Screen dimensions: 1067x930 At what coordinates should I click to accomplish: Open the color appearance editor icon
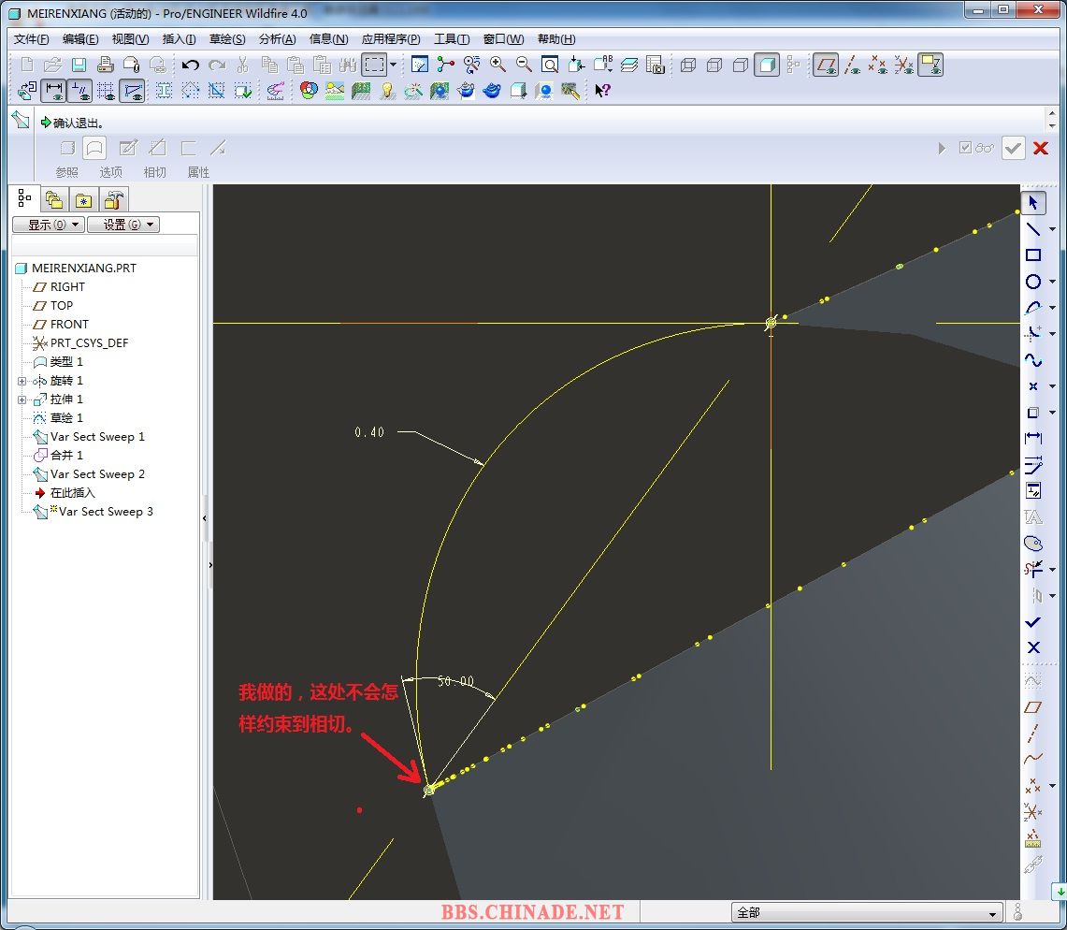tap(309, 91)
